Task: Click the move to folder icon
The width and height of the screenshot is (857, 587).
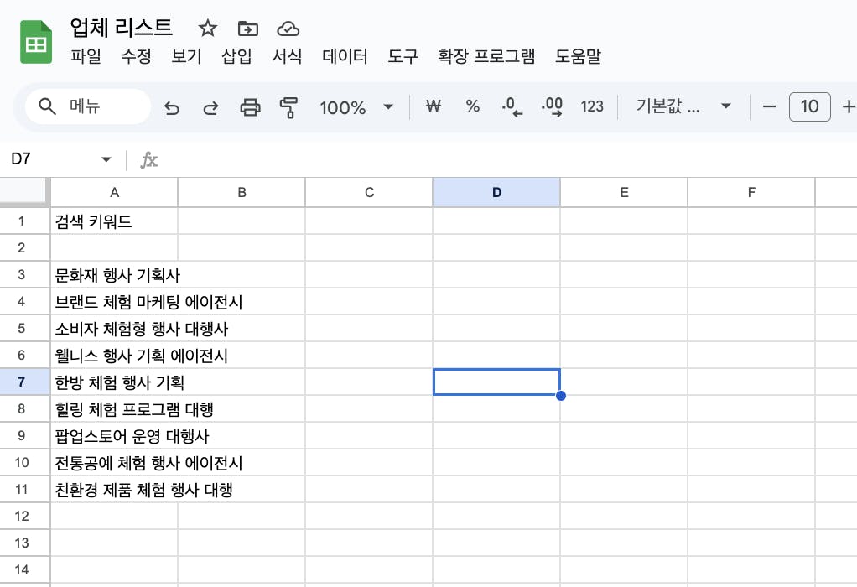Action: click(247, 29)
